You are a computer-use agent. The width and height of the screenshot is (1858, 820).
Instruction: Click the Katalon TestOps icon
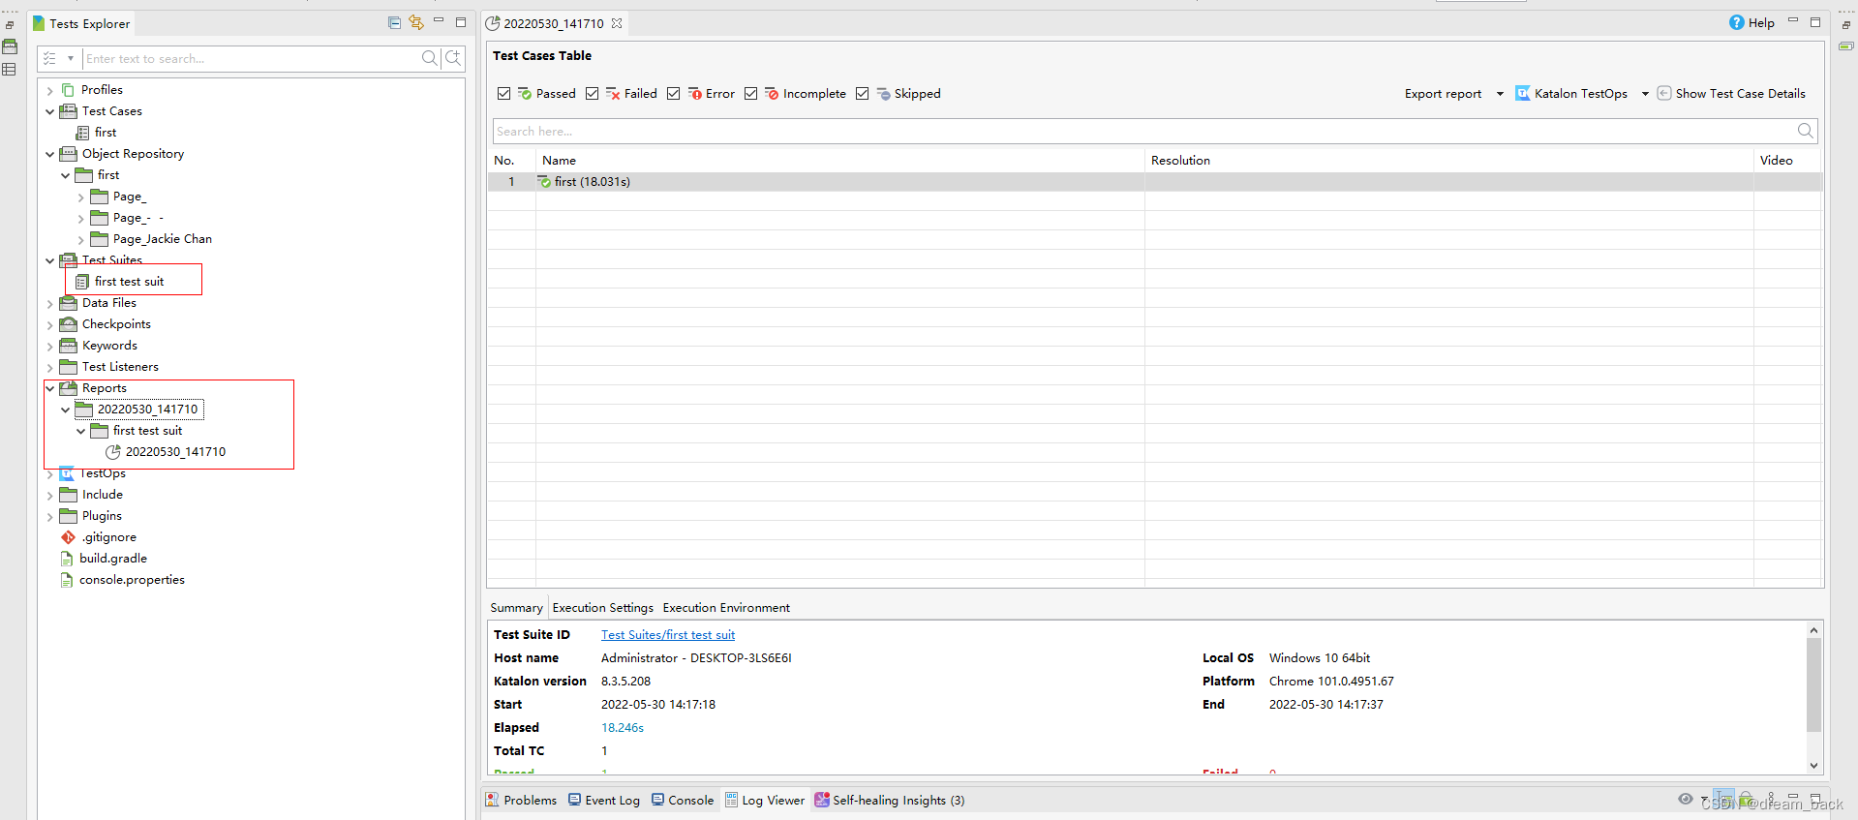[x=1523, y=93]
